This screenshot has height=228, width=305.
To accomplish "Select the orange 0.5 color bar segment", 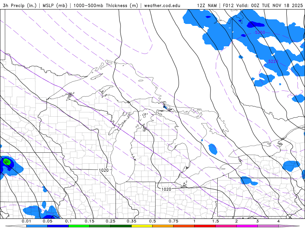I will tap(163, 226).
